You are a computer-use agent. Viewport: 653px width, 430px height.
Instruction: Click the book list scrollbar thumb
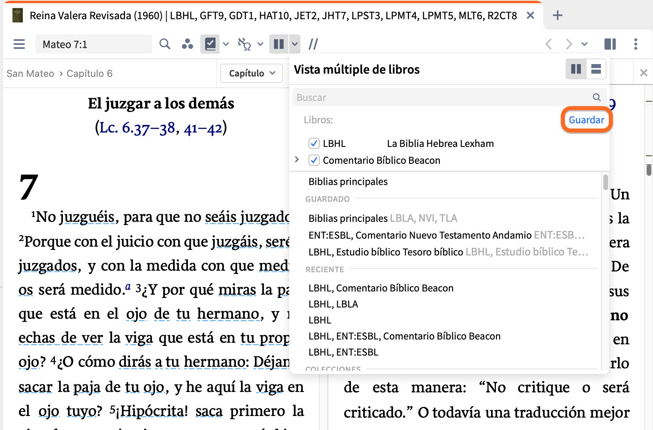click(x=605, y=182)
